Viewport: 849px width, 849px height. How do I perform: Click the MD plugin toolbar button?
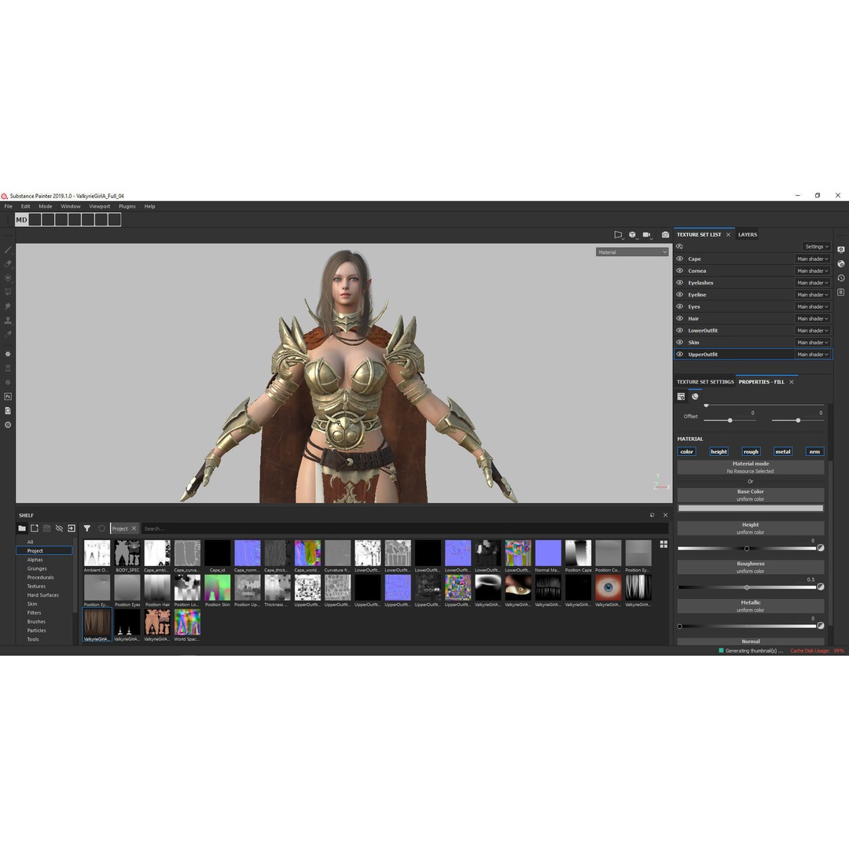pyautogui.click(x=21, y=219)
